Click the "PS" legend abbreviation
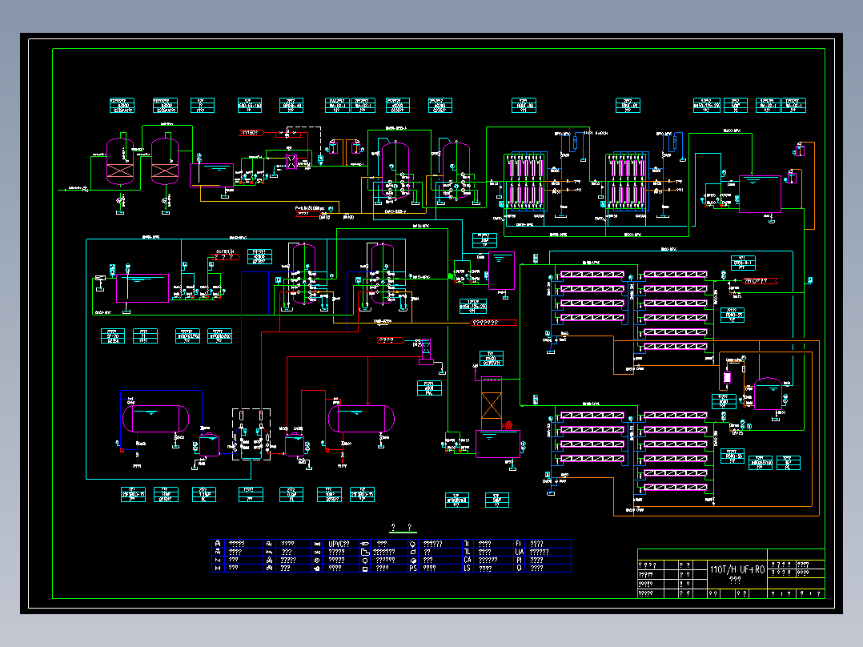 413,569
